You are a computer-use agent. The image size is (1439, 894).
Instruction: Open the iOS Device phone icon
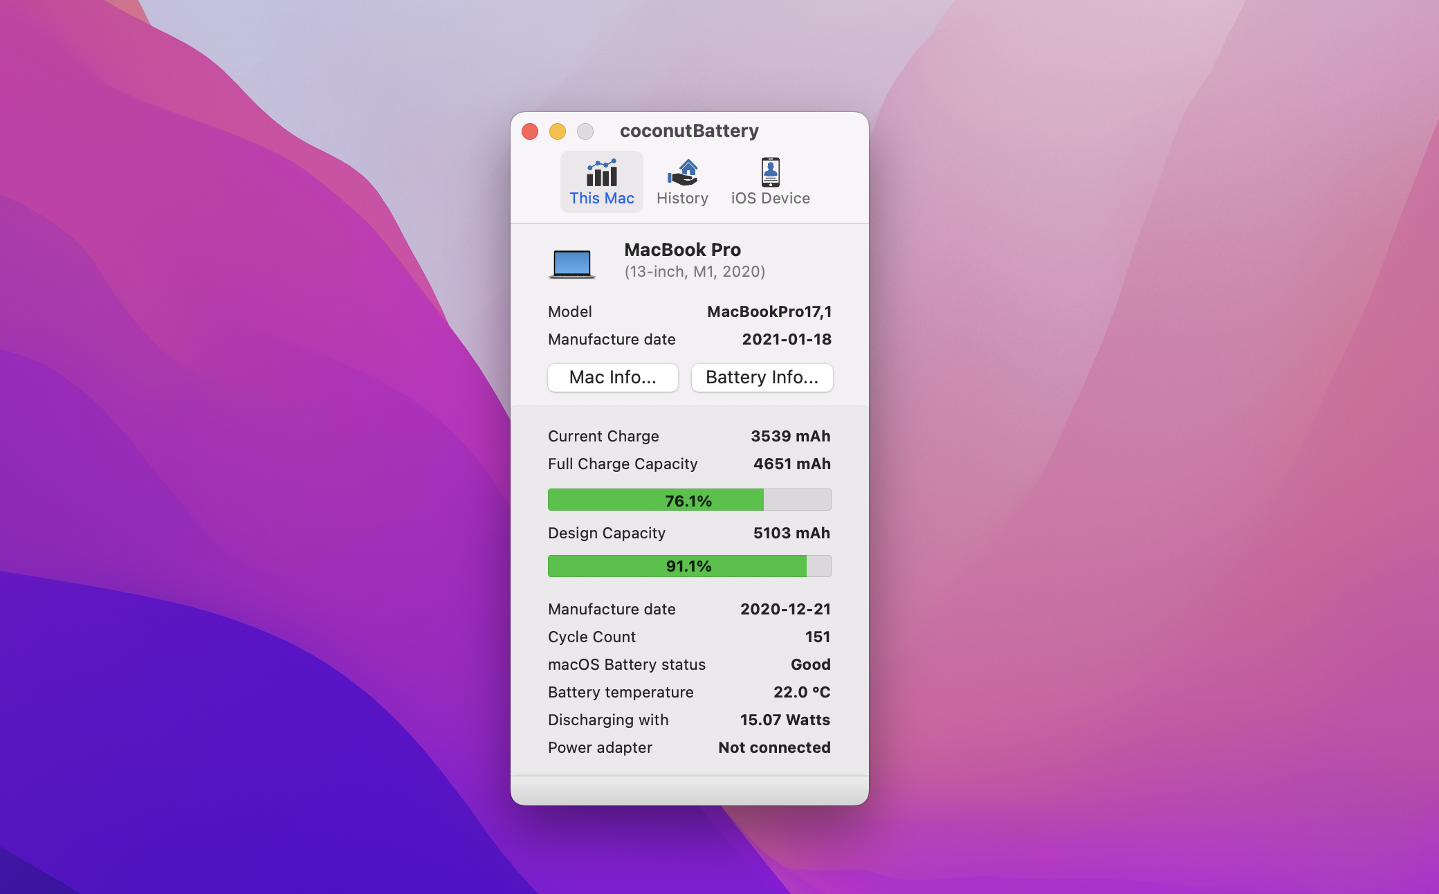click(770, 173)
